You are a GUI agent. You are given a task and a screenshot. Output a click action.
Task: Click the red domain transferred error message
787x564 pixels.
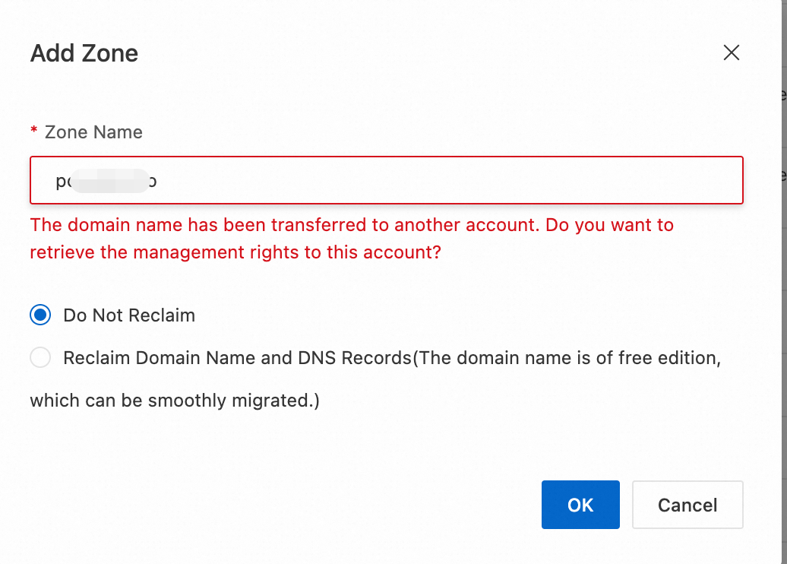[x=228, y=225]
